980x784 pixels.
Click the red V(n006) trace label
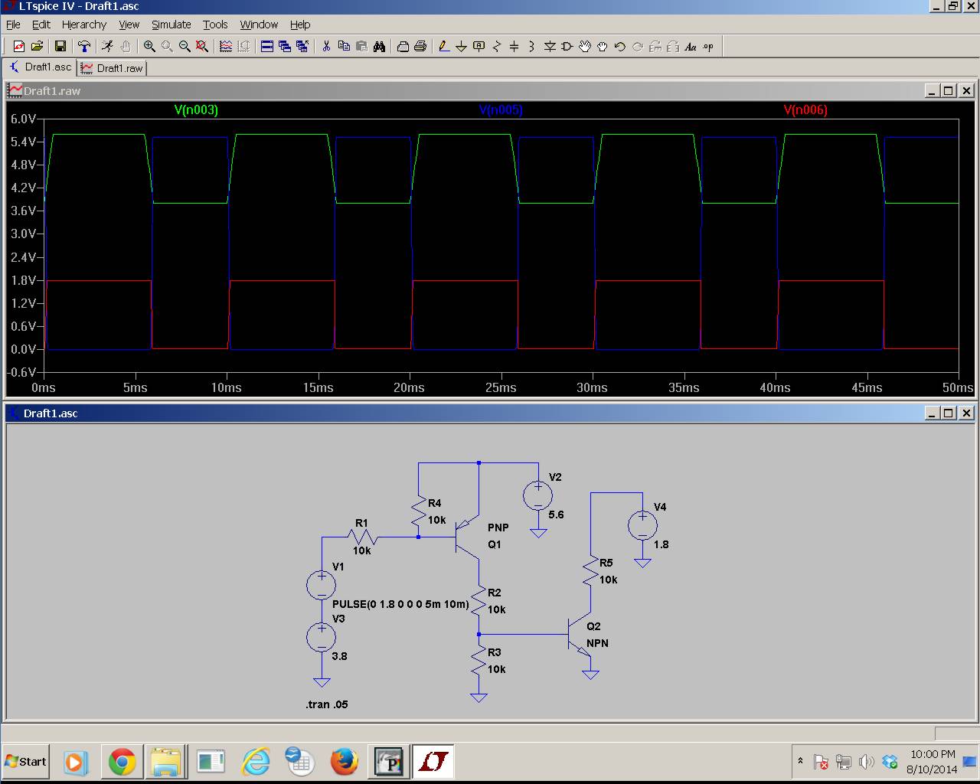tap(805, 110)
